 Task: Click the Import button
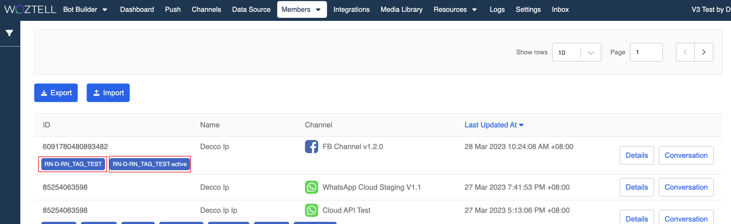pyautogui.click(x=108, y=93)
